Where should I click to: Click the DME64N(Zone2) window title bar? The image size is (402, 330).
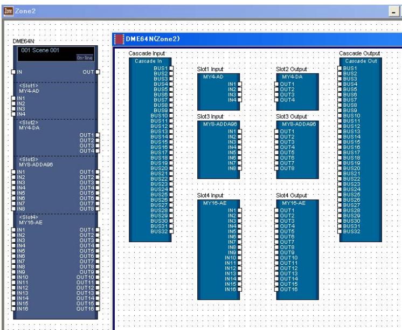click(x=257, y=39)
